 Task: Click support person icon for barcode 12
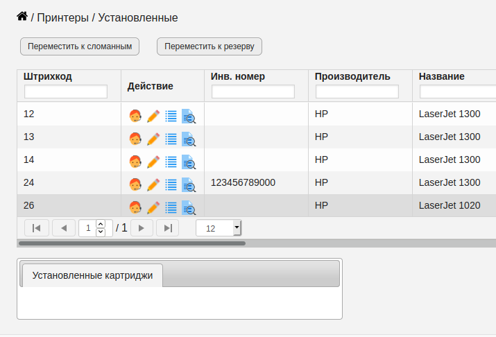click(135, 116)
